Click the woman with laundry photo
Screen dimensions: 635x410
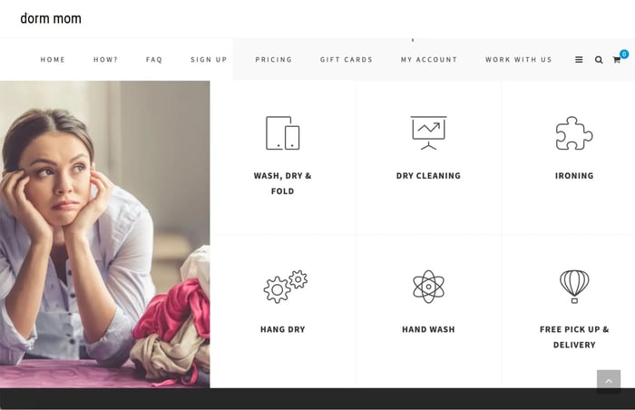(x=105, y=234)
